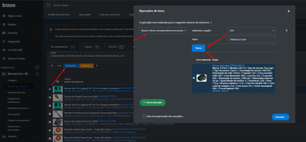The width and height of the screenshot is (306, 142).
Task: Click the camera column header icon
Action: pyautogui.click(x=58, y=81)
